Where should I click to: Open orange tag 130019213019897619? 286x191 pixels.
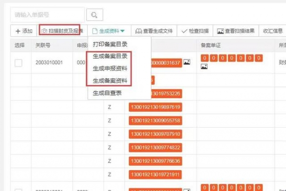coord(155,106)
